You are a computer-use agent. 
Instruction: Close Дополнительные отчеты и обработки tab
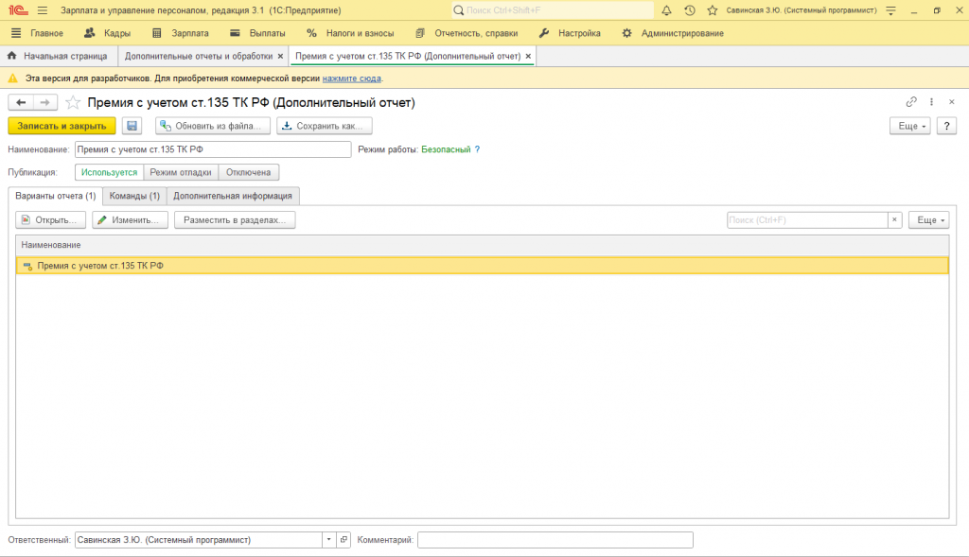coord(280,56)
